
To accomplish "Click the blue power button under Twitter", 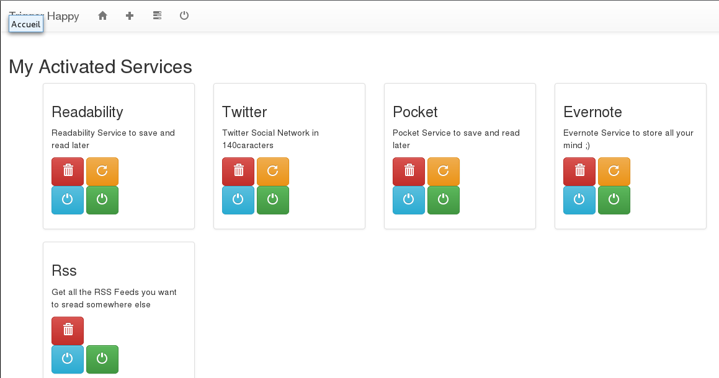I will point(238,200).
